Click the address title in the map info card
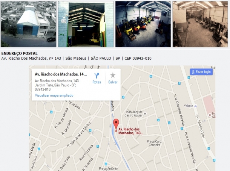This screenshot has width=230, height=171. pos(61,74)
